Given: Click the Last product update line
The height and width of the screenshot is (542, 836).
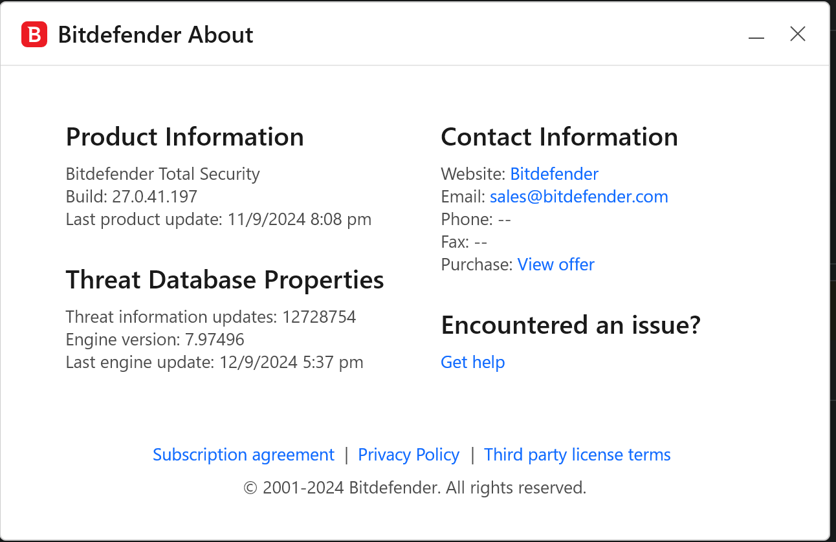Looking at the screenshot, I should [x=218, y=219].
